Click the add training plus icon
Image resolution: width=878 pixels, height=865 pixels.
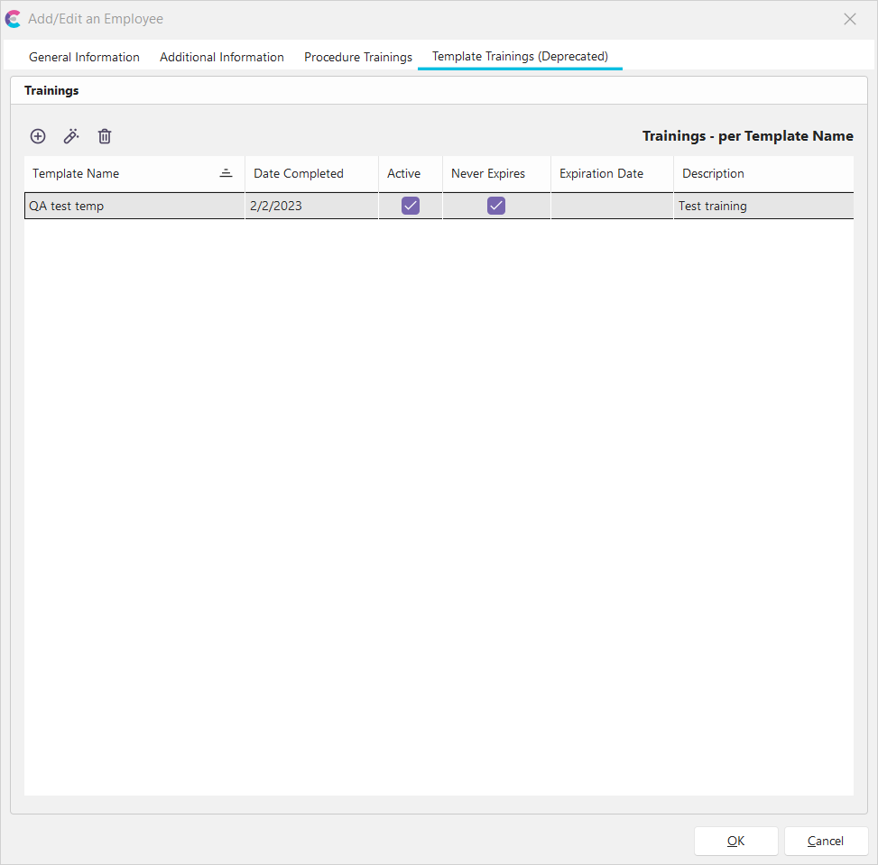point(38,136)
